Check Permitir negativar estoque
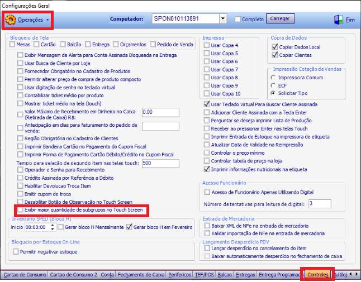The image size is (361, 282). click(x=16, y=252)
